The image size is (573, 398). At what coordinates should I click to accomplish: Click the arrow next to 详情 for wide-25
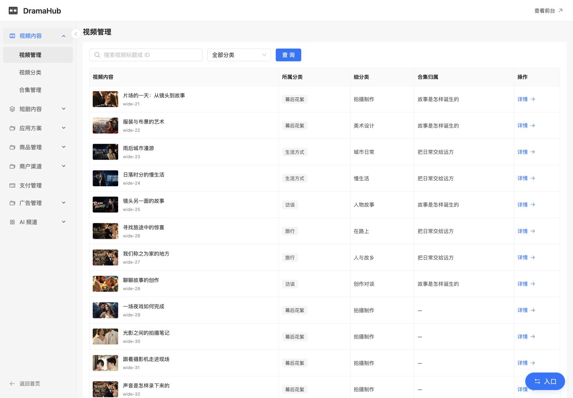(x=533, y=205)
